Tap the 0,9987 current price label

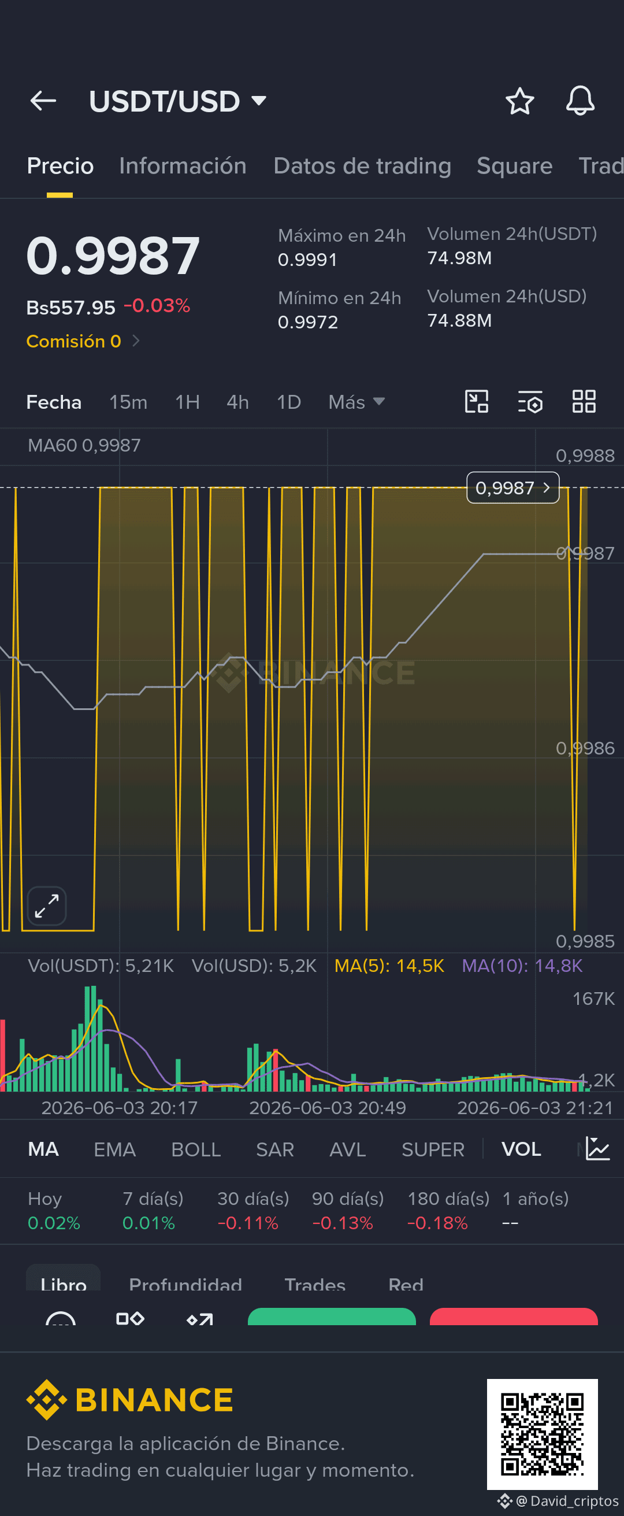click(x=513, y=488)
